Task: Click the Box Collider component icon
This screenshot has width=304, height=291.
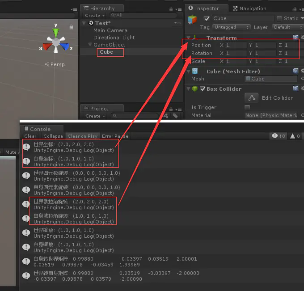Action: click(x=195, y=89)
